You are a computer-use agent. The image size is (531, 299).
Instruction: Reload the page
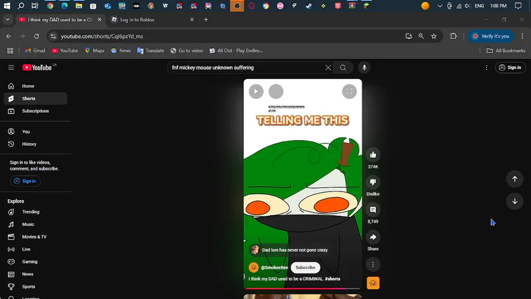click(x=37, y=36)
